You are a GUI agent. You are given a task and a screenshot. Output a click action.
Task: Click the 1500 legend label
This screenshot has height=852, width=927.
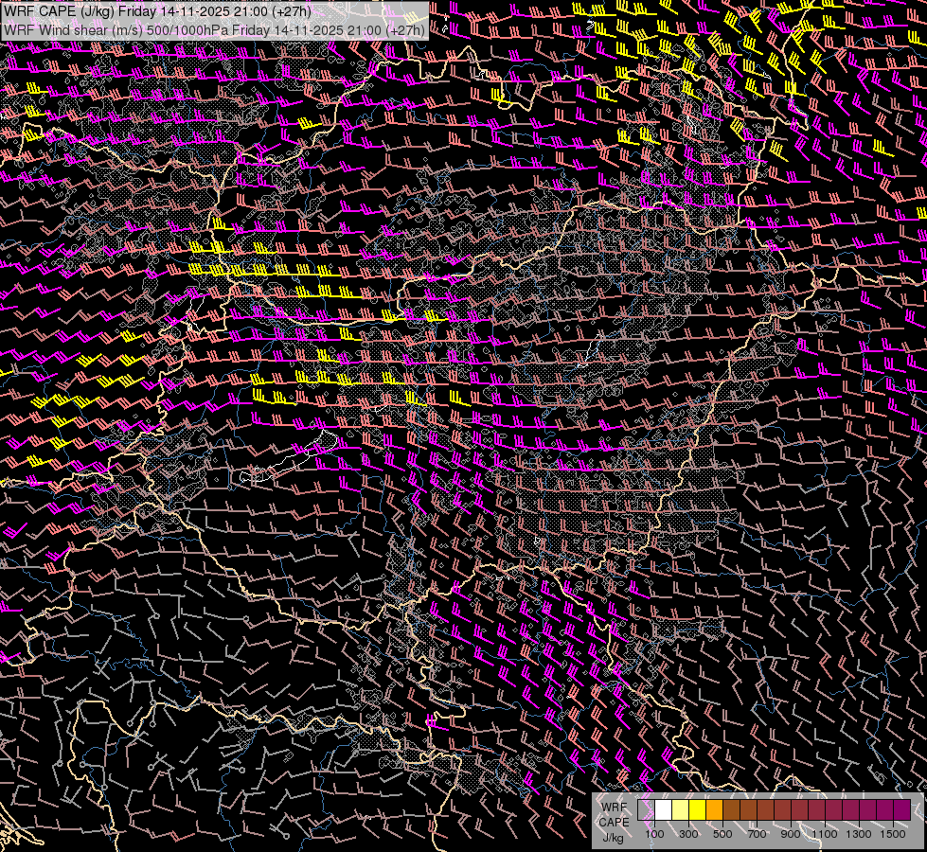[893, 834]
